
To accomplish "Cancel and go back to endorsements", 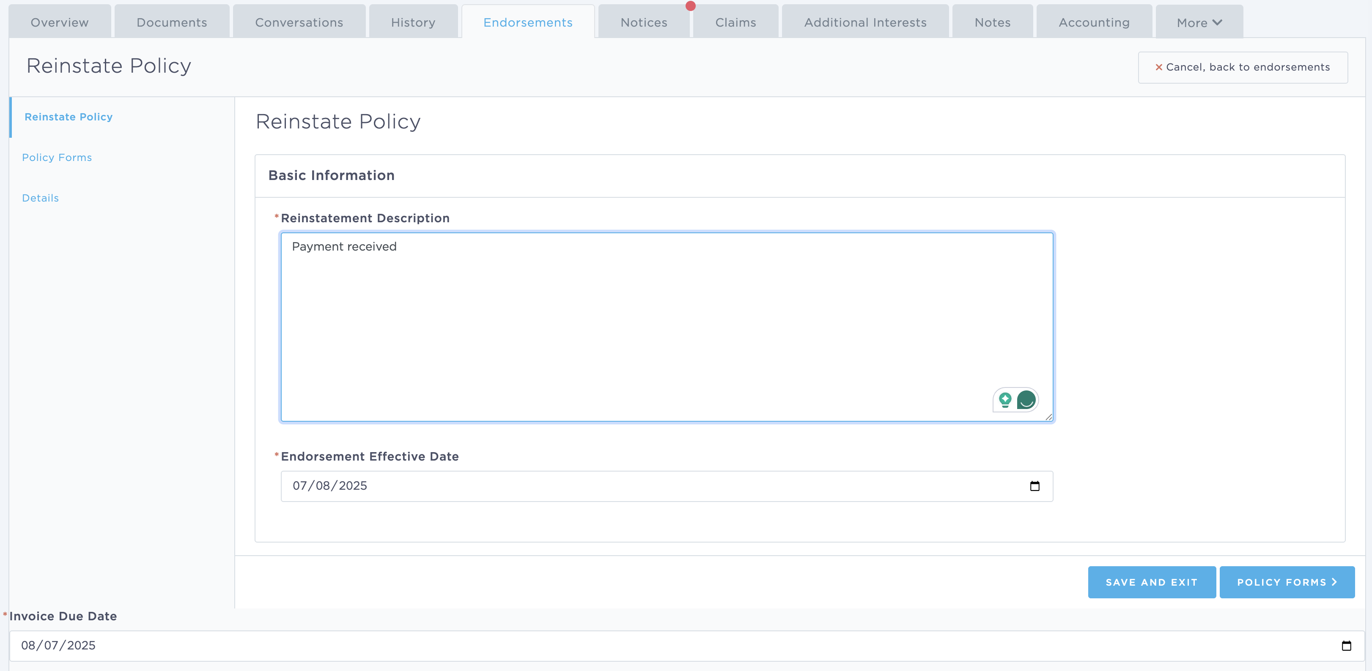I will pos(1243,67).
